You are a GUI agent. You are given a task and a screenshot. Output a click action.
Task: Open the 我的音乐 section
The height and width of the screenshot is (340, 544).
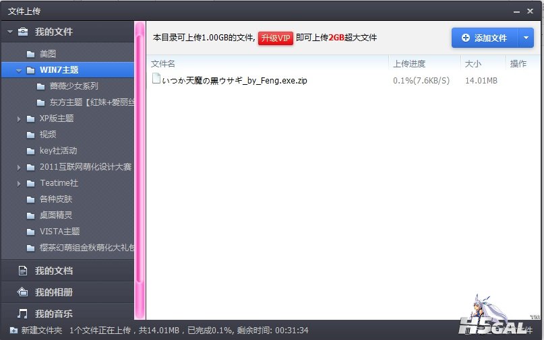[67, 312]
